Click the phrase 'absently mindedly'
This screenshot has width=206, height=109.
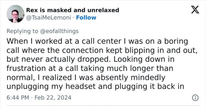pos(131,77)
